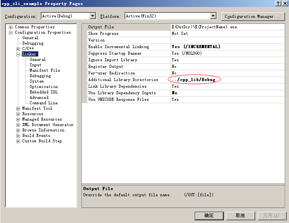This screenshot has height=223, width=289.
Task: Click the 确定 (OK) button
Action: [x=209, y=216]
